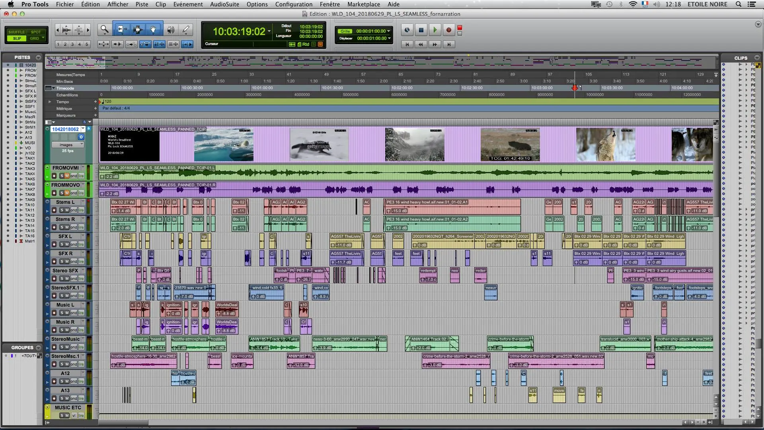This screenshot has height=430, width=764.
Task: Open the PISTES list options menu
Action: (38, 57)
